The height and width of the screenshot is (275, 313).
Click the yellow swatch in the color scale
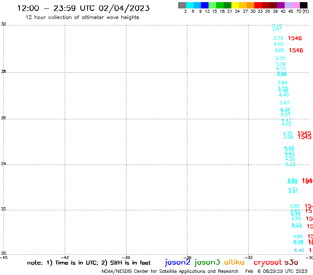[x=235, y=5]
